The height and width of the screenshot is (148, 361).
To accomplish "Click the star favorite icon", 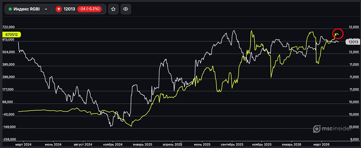I will click(x=113, y=9).
